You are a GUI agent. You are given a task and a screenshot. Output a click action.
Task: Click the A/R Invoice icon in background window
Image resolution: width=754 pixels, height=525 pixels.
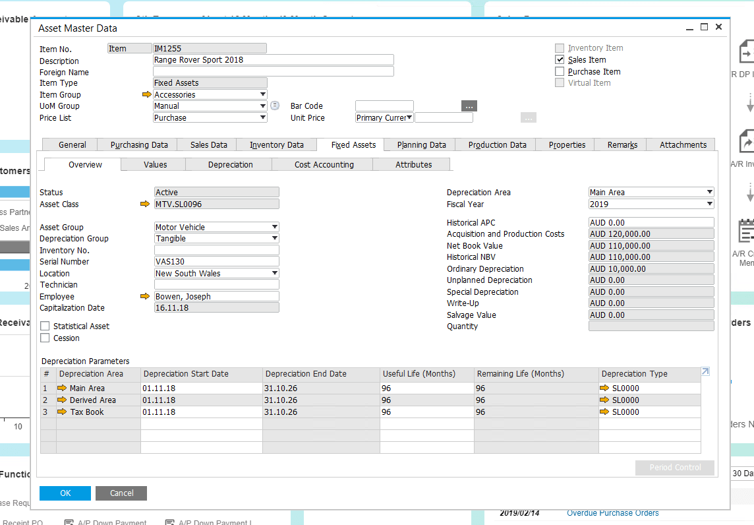pyautogui.click(x=746, y=142)
